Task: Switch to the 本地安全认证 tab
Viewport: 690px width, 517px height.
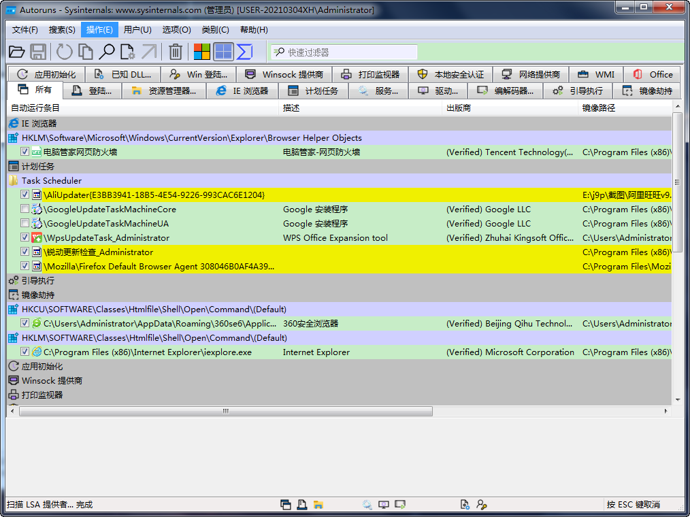Action: [450, 74]
